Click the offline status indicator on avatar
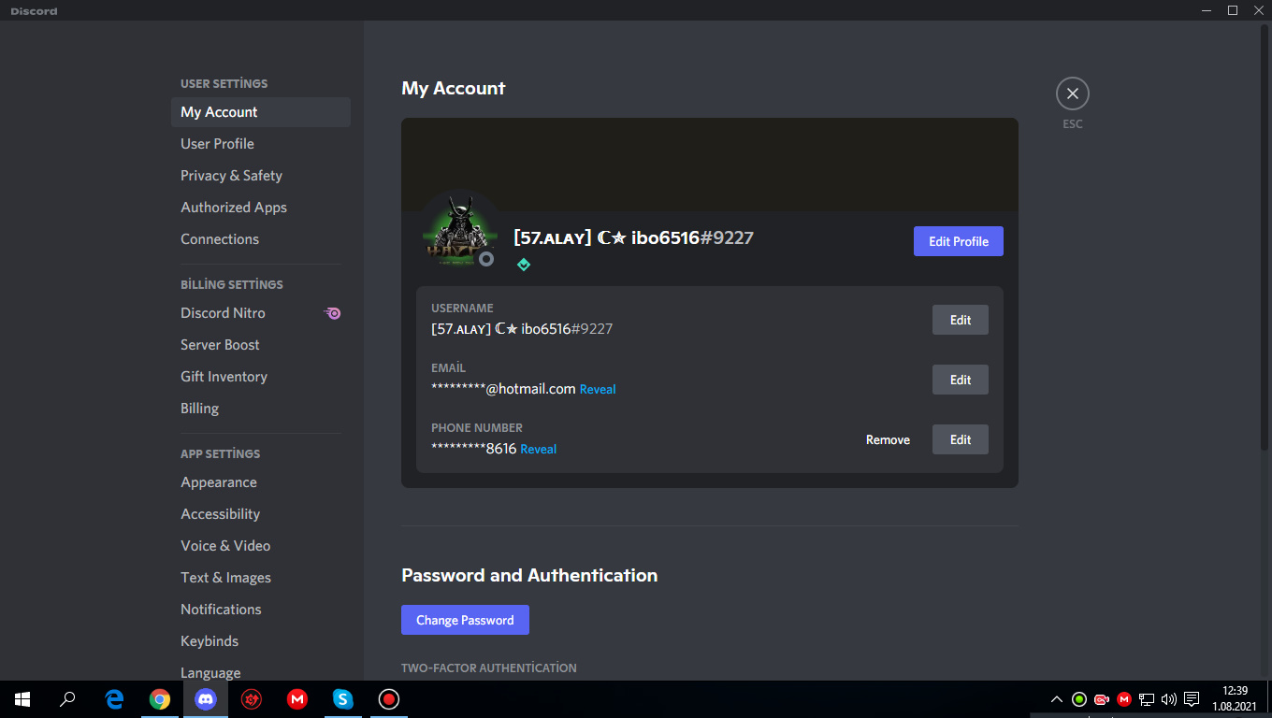This screenshot has width=1272, height=718. pos(486,259)
